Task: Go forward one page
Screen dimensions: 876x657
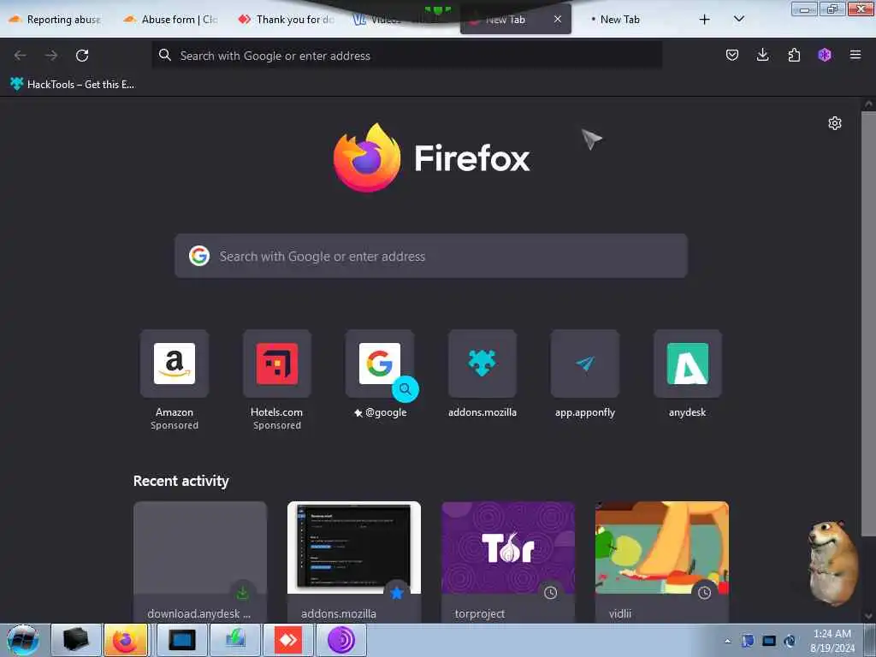Action: (x=51, y=56)
